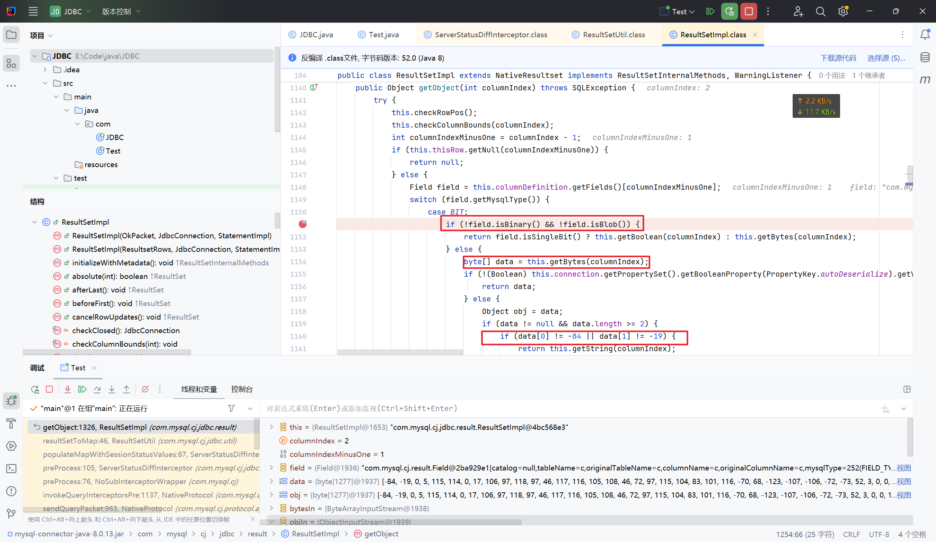The width and height of the screenshot is (936, 542).
Task: Open Search Everywhere magnifier
Action: (821, 11)
